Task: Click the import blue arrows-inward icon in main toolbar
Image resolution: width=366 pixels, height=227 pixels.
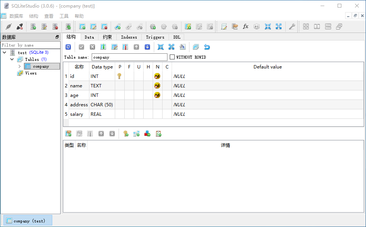Action: point(268,26)
